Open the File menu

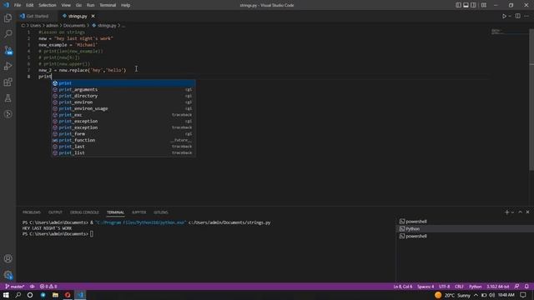(18, 5)
